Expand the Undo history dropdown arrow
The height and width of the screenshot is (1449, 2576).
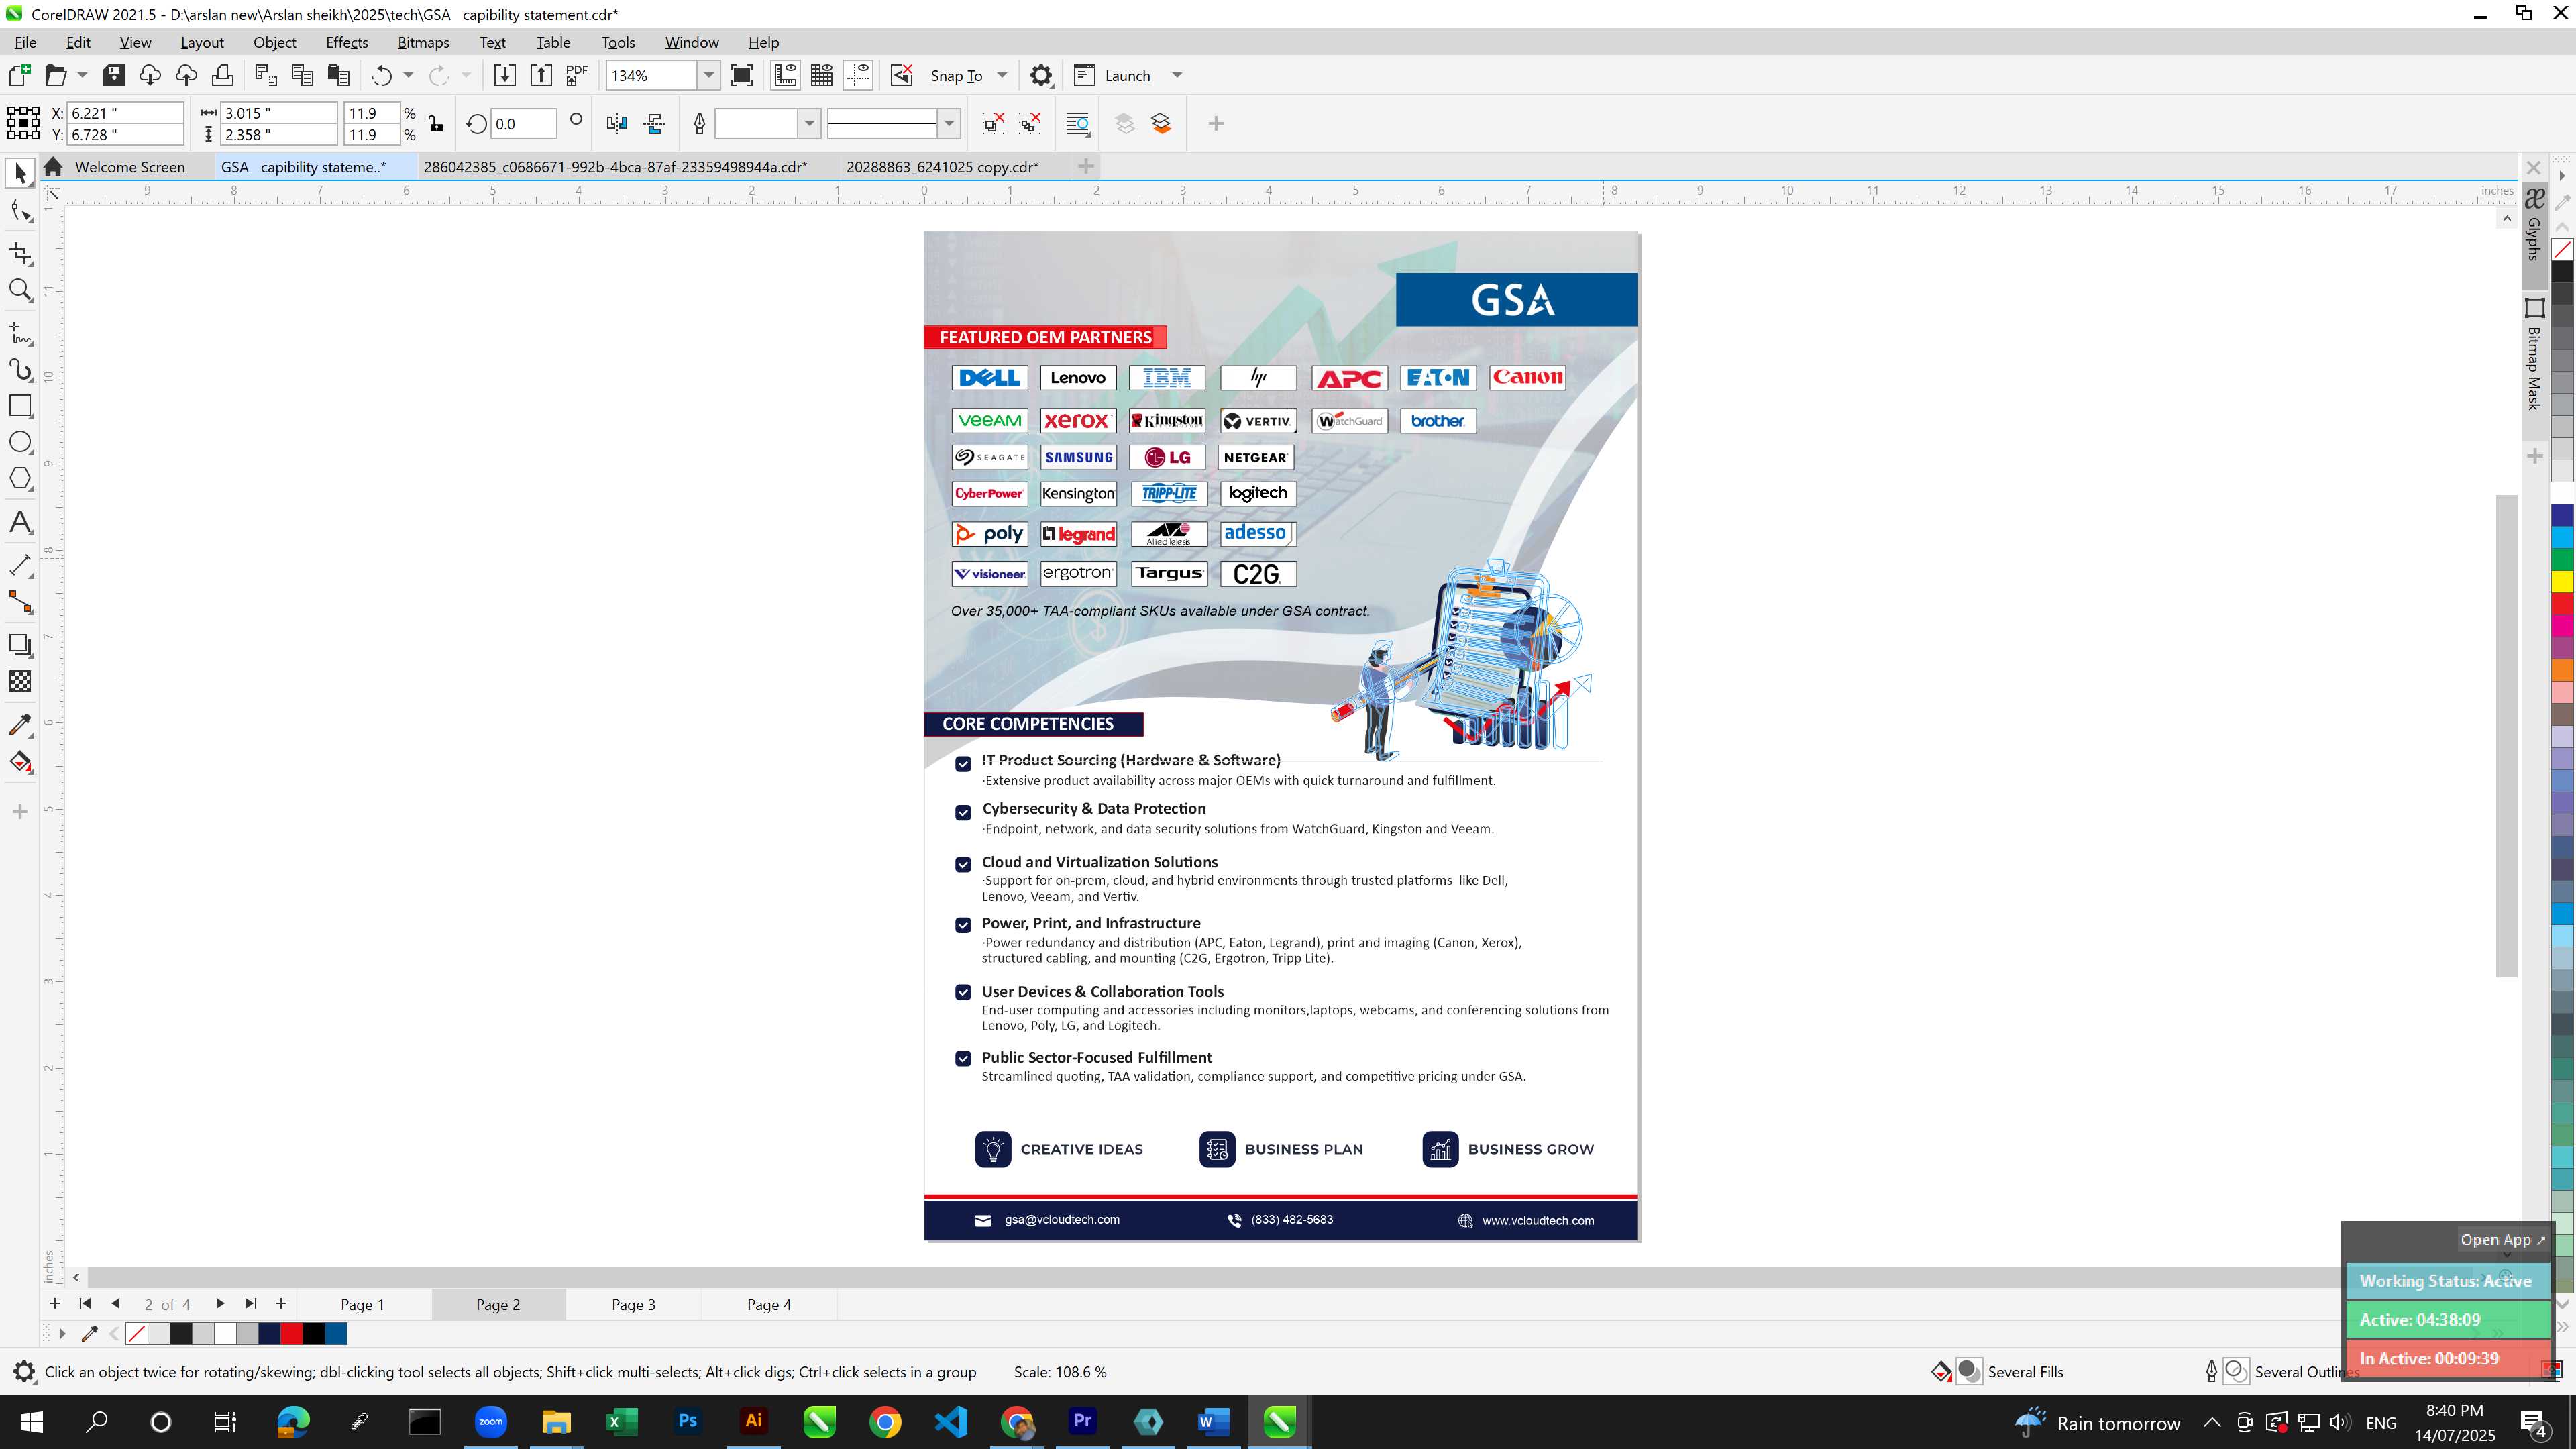pyautogui.click(x=408, y=75)
